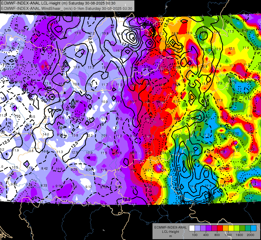Click the dark green legend swatch
Screen dimensions: 261x240
(x=242, y=228)
